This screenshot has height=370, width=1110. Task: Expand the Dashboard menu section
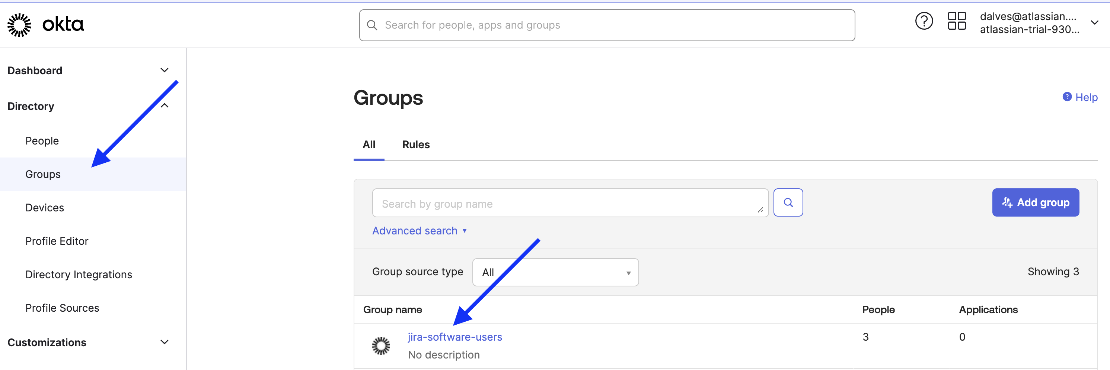tap(164, 70)
